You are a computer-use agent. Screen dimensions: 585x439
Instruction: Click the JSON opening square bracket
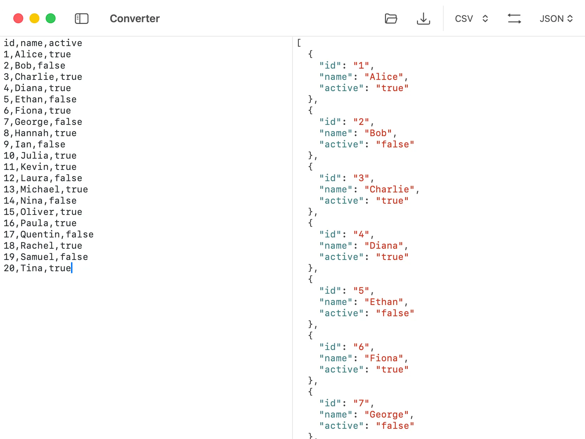[x=299, y=43]
